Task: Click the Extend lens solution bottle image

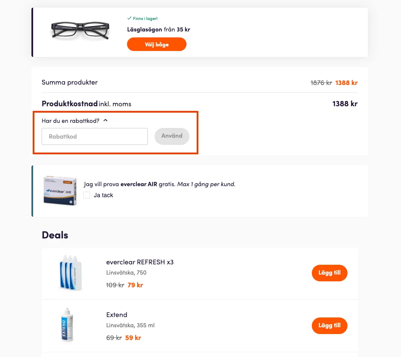Action: (x=67, y=325)
